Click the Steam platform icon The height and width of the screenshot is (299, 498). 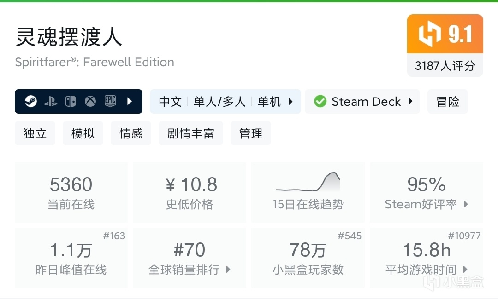(x=31, y=101)
